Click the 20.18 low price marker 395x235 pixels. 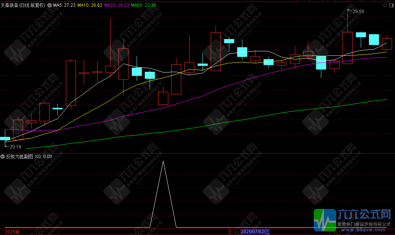pyautogui.click(x=15, y=147)
